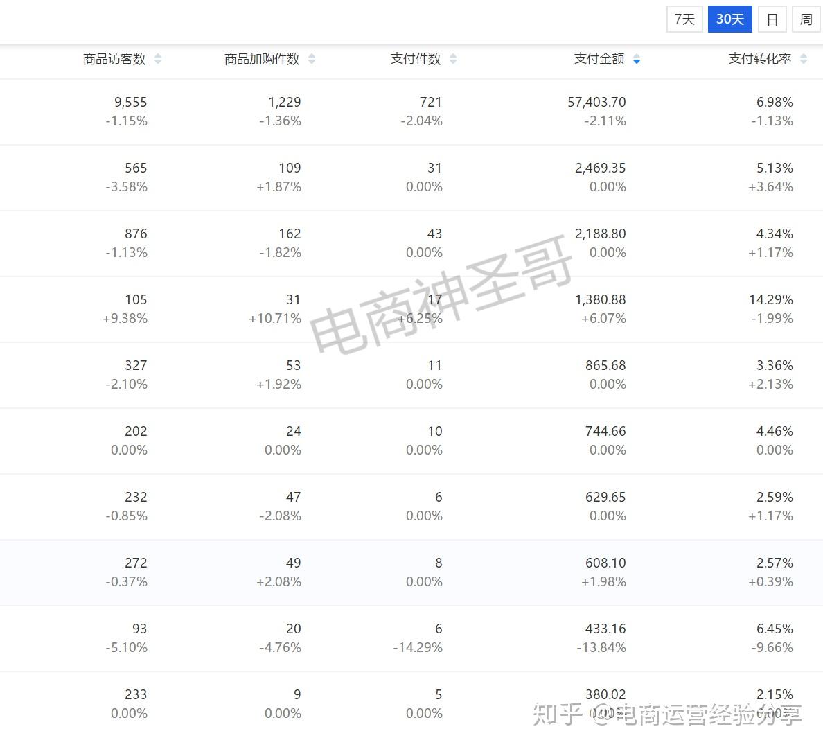
Task: Sort by 支付转化率 using its sort arrows
Action: (x=804, y=59)
